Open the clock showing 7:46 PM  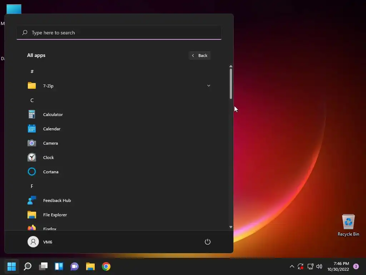click(x=338, y=266)
